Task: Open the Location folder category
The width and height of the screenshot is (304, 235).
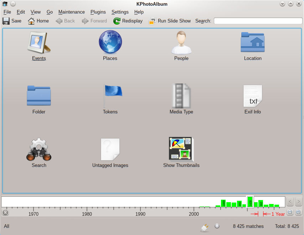Action: pyautogui.click(x=253, y=46)
